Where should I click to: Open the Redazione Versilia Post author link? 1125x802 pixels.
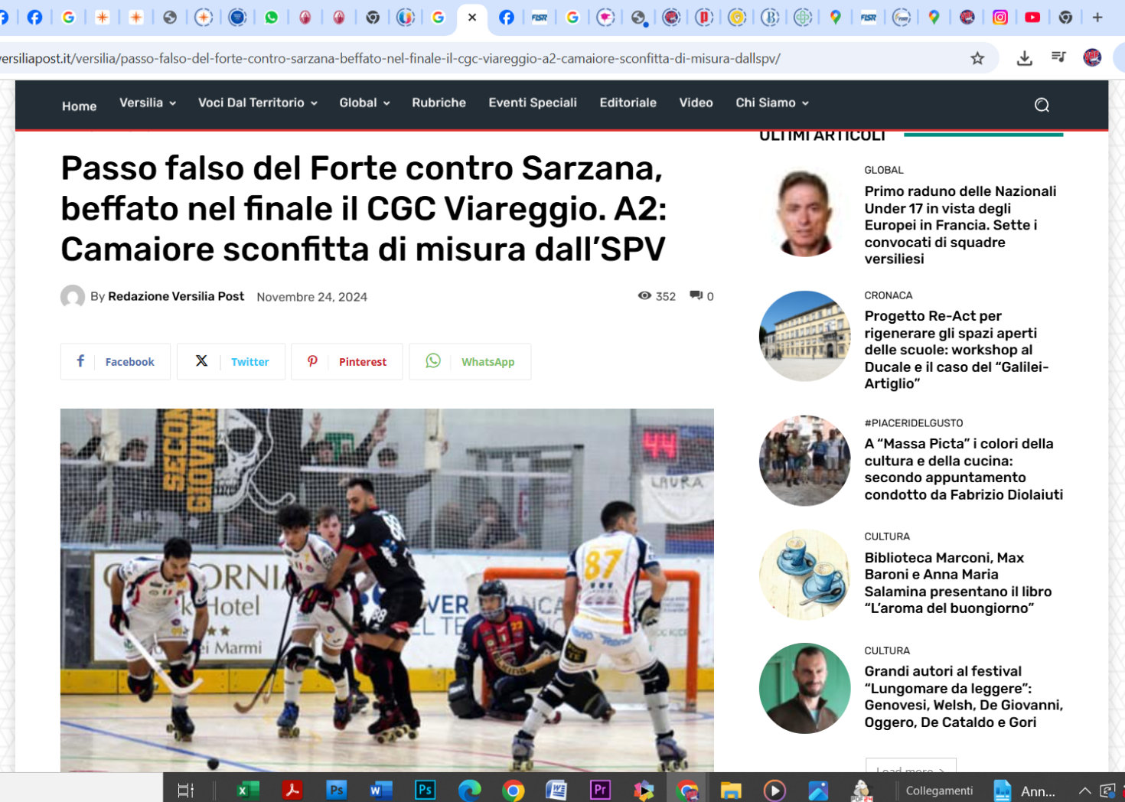(176, 296)
